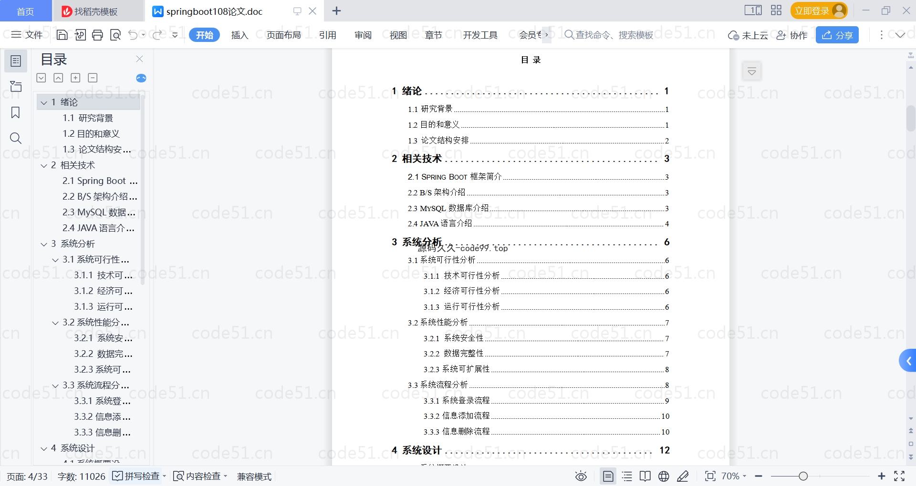The width and height of the screenshot is (916, 486).
Task: Switch to web layout view icon
Action: [x=664, y=476]
